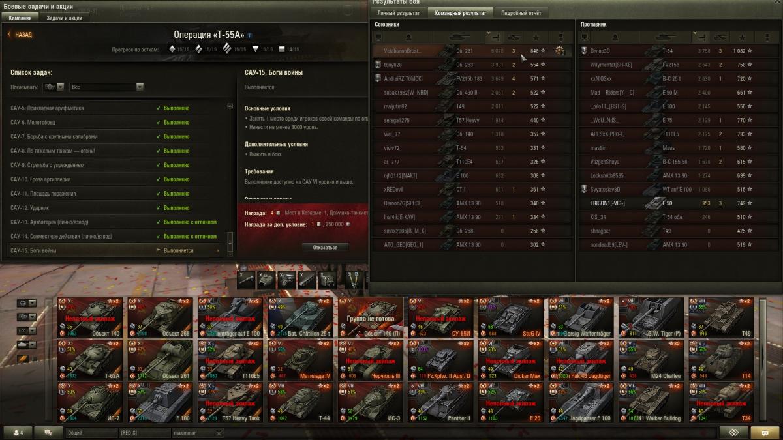783x440 pixels.
Task: Select ally player tony828 row
Action: click(x=472, y=65)
